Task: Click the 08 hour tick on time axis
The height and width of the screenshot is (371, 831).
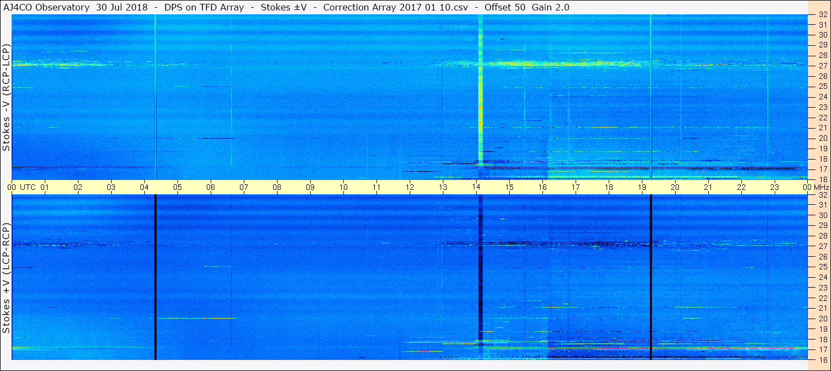Action: tap(277, 187)
